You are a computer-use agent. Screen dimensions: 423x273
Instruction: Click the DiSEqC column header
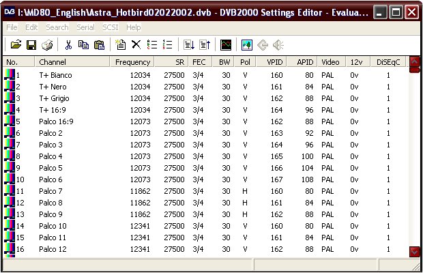point(388,62)
